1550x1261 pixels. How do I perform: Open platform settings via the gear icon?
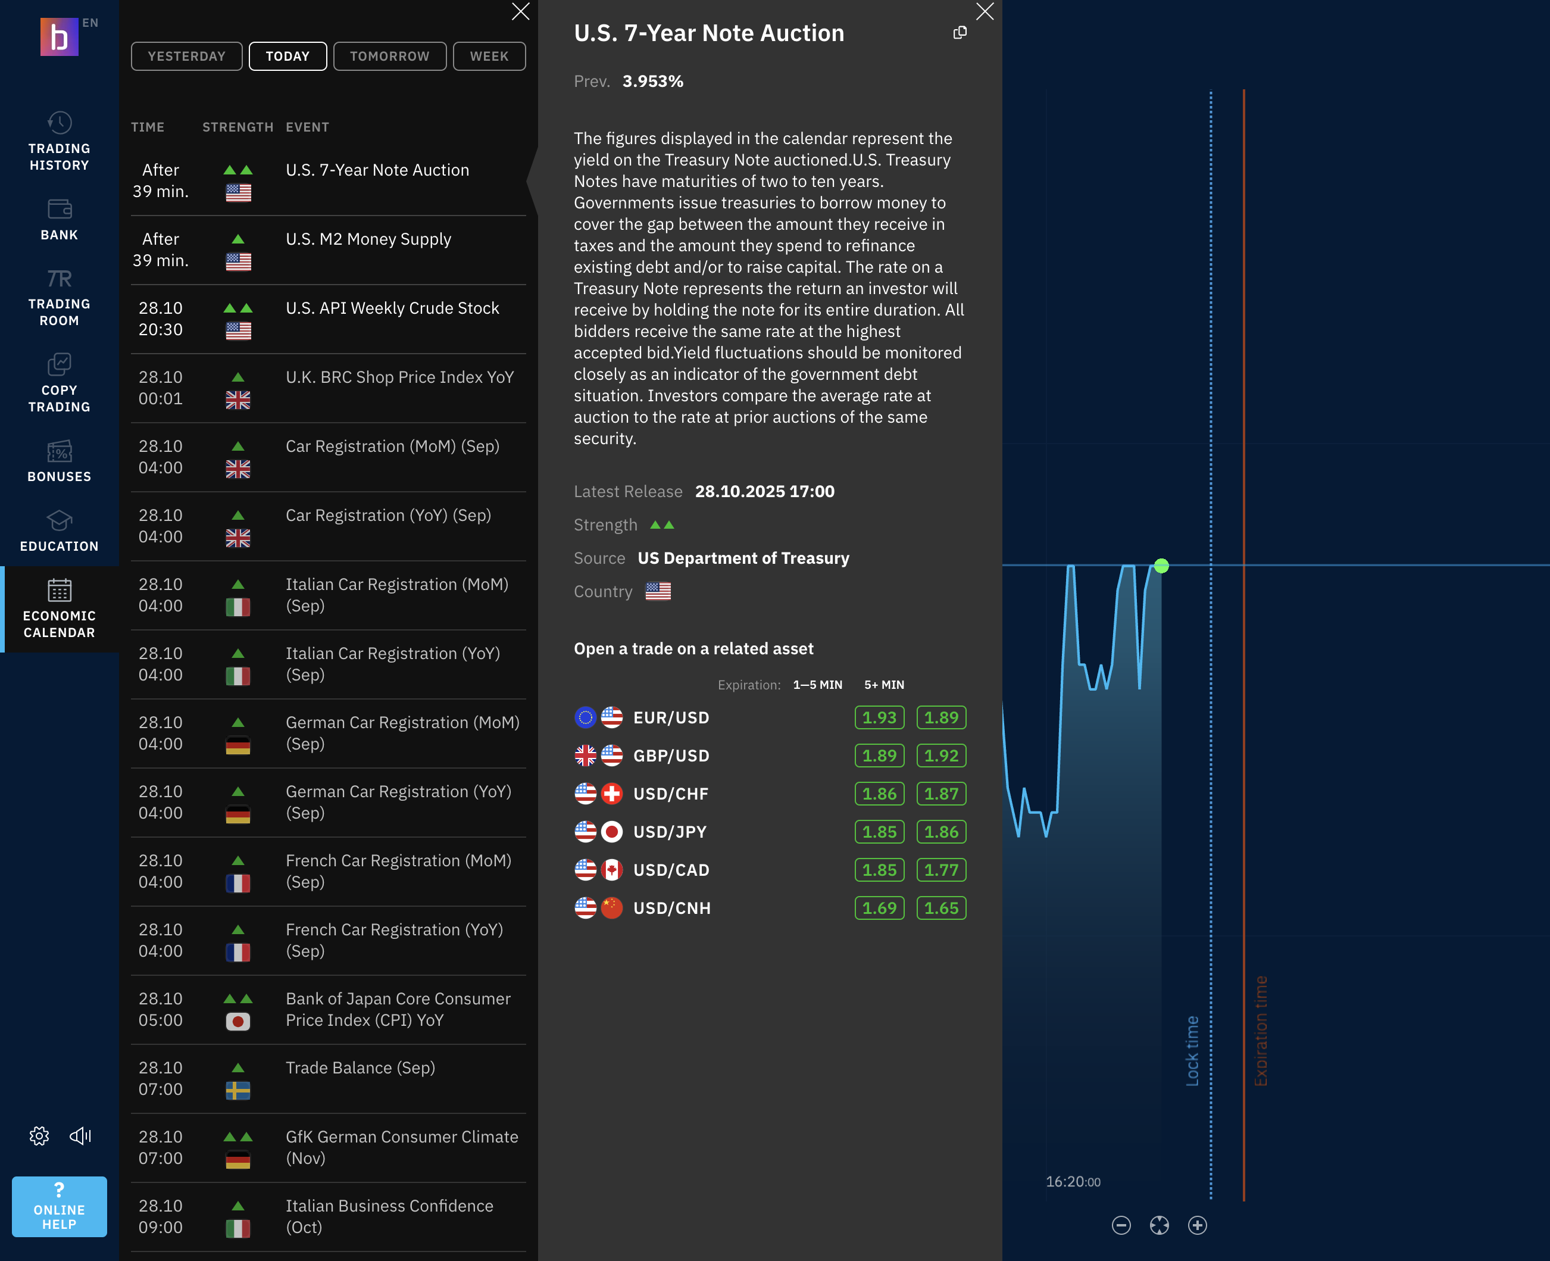click(x=39, y=1135)
